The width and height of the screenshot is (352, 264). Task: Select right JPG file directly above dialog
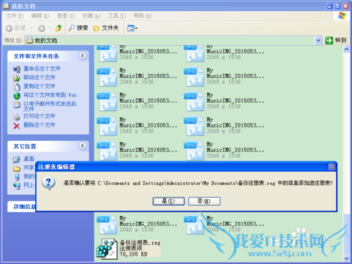click(194, 150)
